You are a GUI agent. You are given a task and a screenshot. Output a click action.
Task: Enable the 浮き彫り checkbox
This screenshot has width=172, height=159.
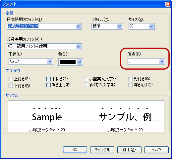pos(131,85)
